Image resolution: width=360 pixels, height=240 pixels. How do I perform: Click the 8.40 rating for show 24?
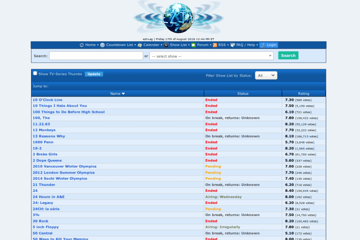point(289,190)
